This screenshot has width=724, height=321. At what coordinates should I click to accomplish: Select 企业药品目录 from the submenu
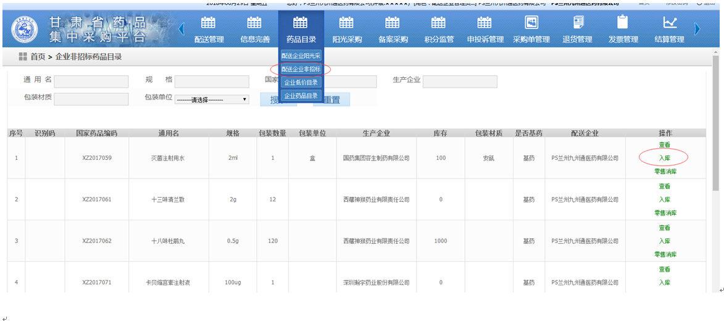[301, 96]
